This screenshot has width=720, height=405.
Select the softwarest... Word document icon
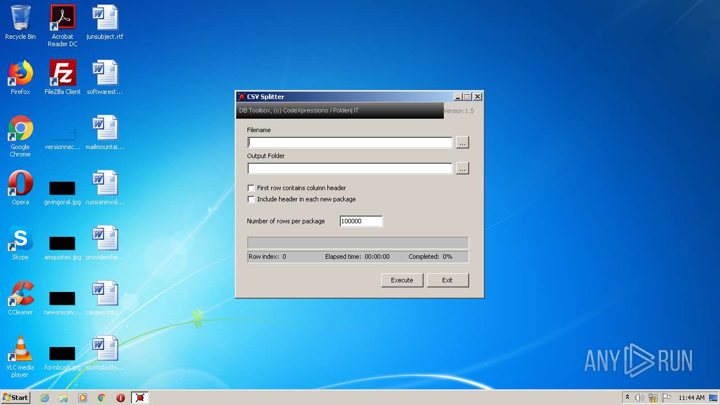click(105, 78)
